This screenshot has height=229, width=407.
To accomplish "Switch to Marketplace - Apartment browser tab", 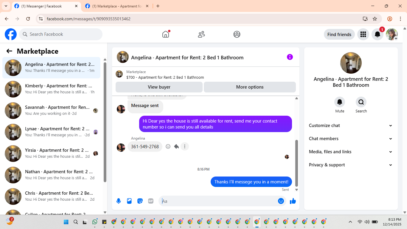I will click(117, 6).
